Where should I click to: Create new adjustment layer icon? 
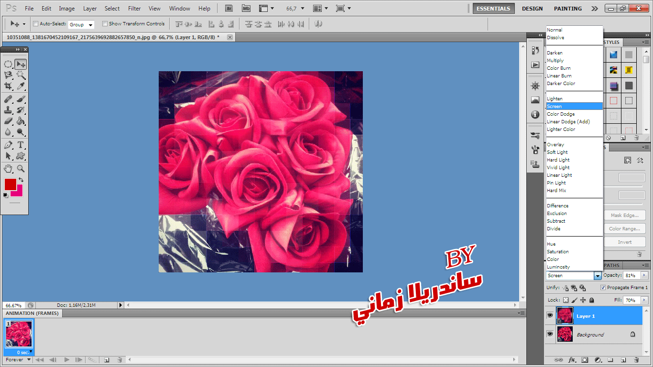598,360
